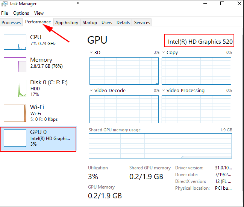
Task: Click the Driver version value 31.0.10...
Action: click(223, 168)
